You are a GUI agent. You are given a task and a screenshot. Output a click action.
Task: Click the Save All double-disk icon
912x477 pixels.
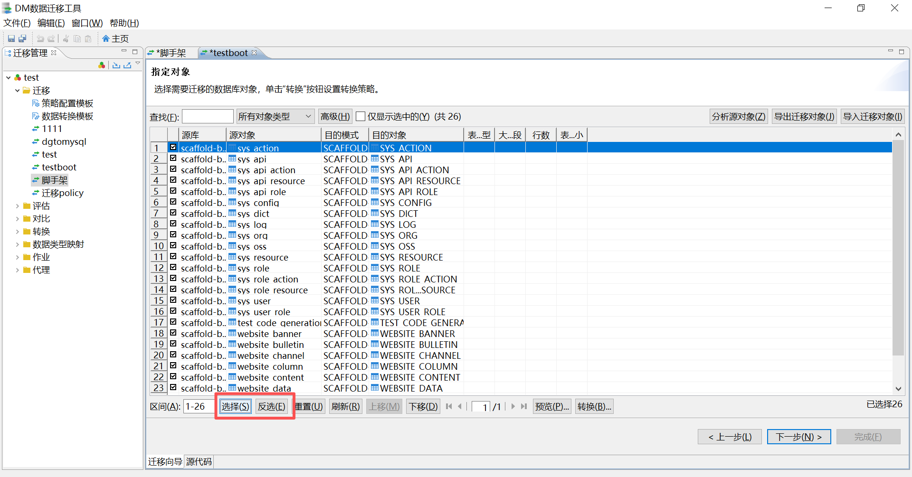(x=22, y=38)
